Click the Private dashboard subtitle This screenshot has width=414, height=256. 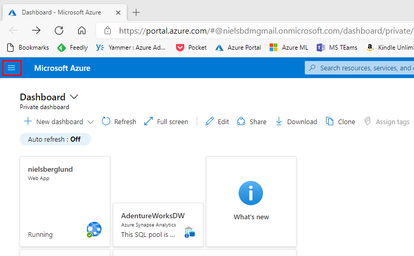tap(45, 107)
